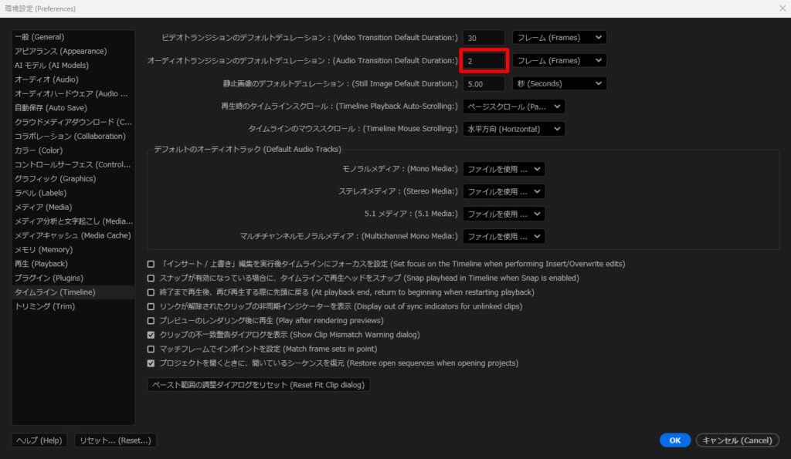The image size is (791, 459).
Task: Enable snap playhead in Timeline checkbox
Action: pyautogui.click(x=151, y=278)
